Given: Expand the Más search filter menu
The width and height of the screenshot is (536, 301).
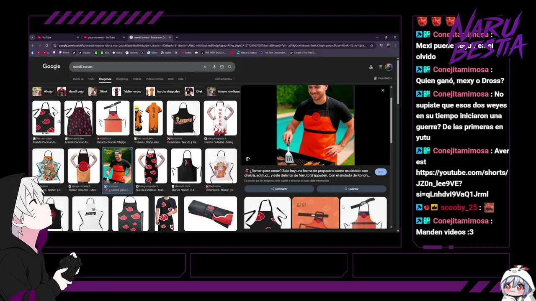Looking at the screenshot, I should [x=182, y=79].
